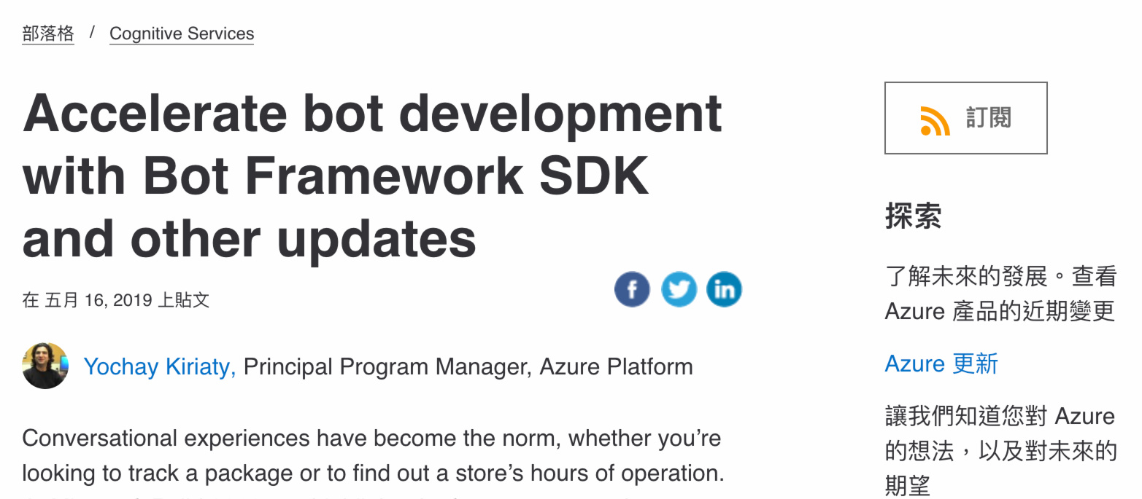1142x499 pixels.
Task: Click the post date 五月 16, 2019
Action: pos(98,300)
